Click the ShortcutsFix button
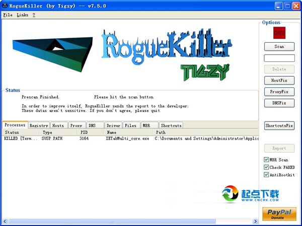The height and width of the screenshot is (226, 302). 279,126
